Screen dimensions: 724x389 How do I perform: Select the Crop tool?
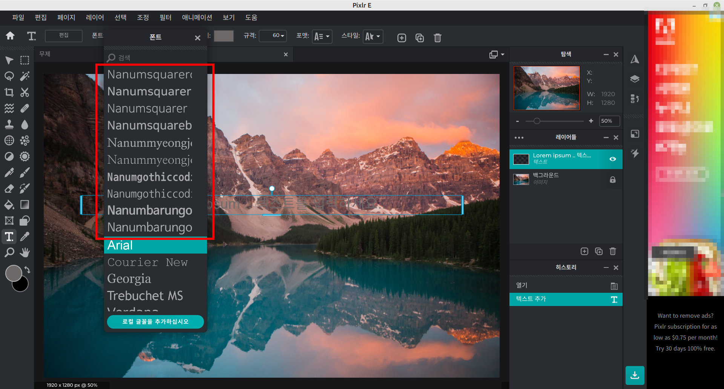click(x=9, y=92)
